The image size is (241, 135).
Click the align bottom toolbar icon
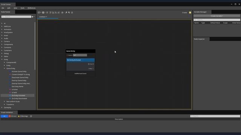(53, 12)
